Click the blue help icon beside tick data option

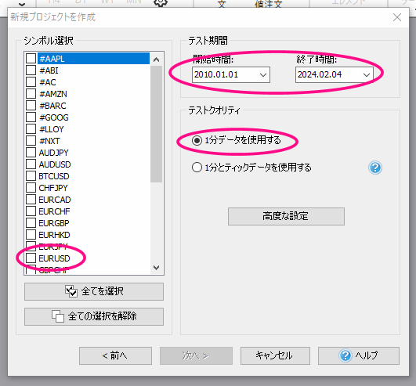375,168
